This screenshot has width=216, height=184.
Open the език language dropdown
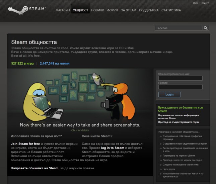(x=206, y=3)
